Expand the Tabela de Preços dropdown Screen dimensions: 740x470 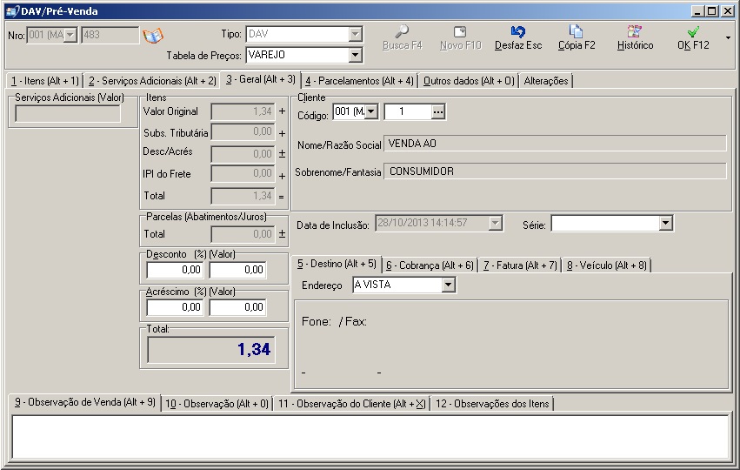pos(354,55)
